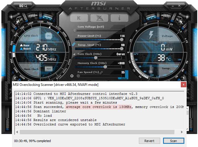Click the Base clock triangle label
198x147 pixels.
coord(25,45)
